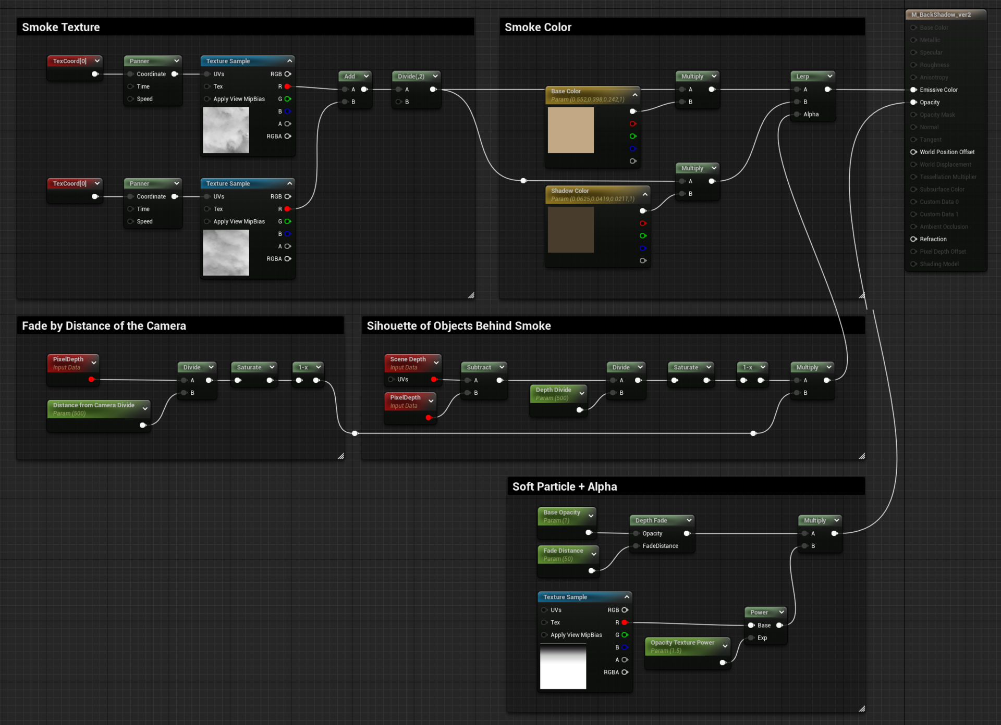Screen dimensions: 1001x725
Task: Click the Lerp node Alpha input pin
Action: pos(797,114)
